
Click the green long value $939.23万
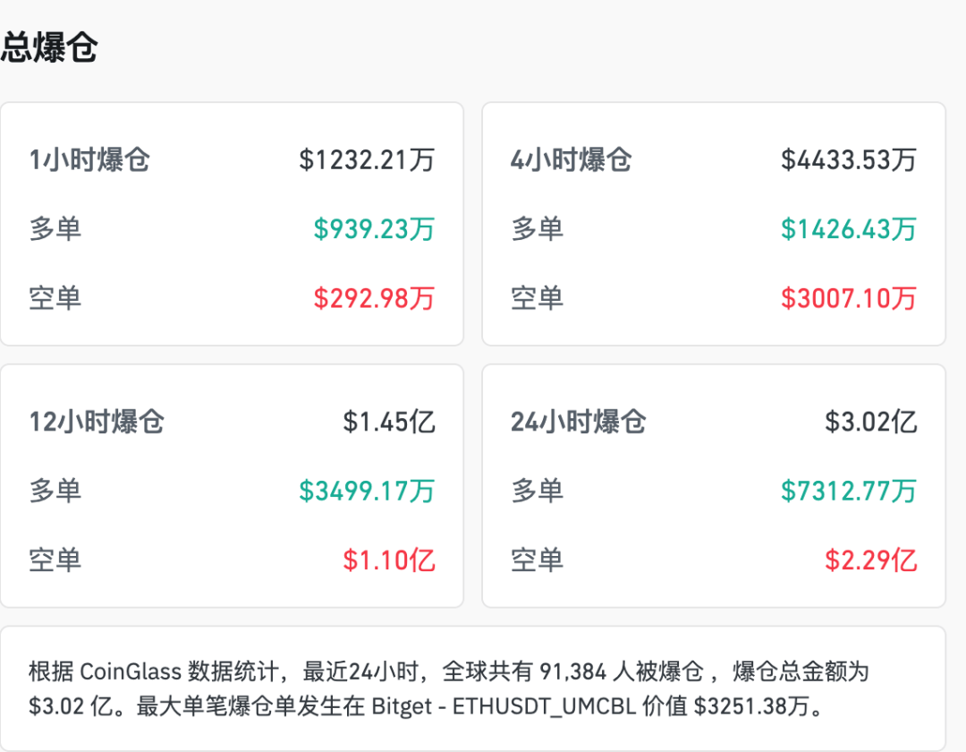(374, 229)
